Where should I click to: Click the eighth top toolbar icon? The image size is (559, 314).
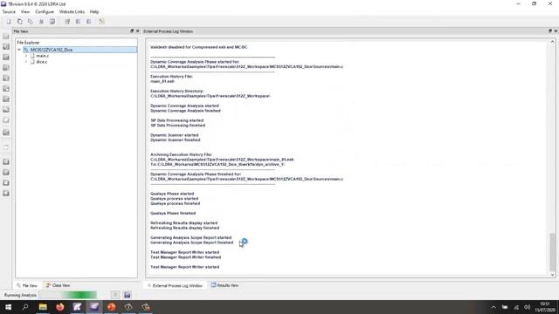click(89, 21)
